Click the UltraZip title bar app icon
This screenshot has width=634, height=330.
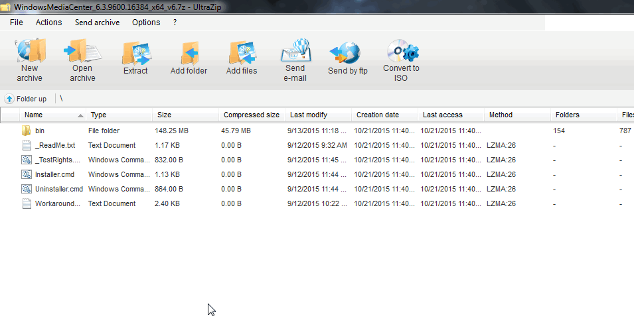(5, 7)
